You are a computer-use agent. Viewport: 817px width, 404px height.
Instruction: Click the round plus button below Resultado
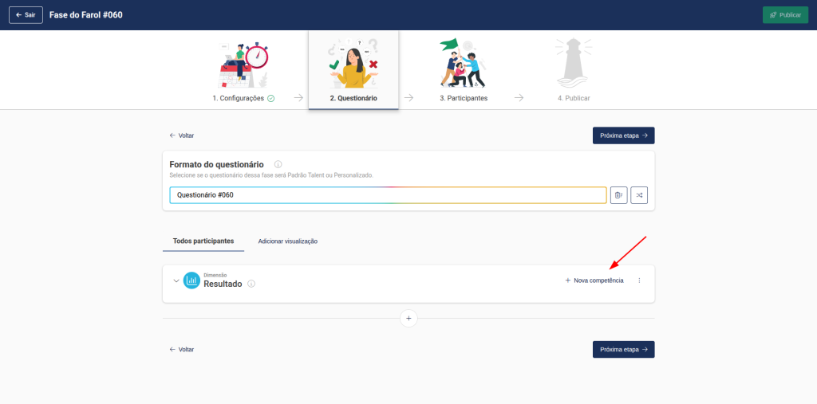(x=408, y=318)
